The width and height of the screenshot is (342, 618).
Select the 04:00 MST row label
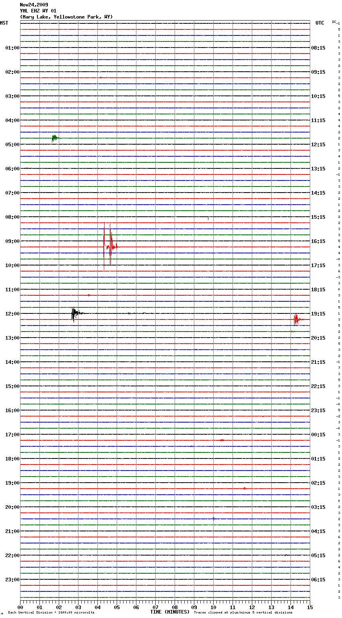tap(12, 120)
